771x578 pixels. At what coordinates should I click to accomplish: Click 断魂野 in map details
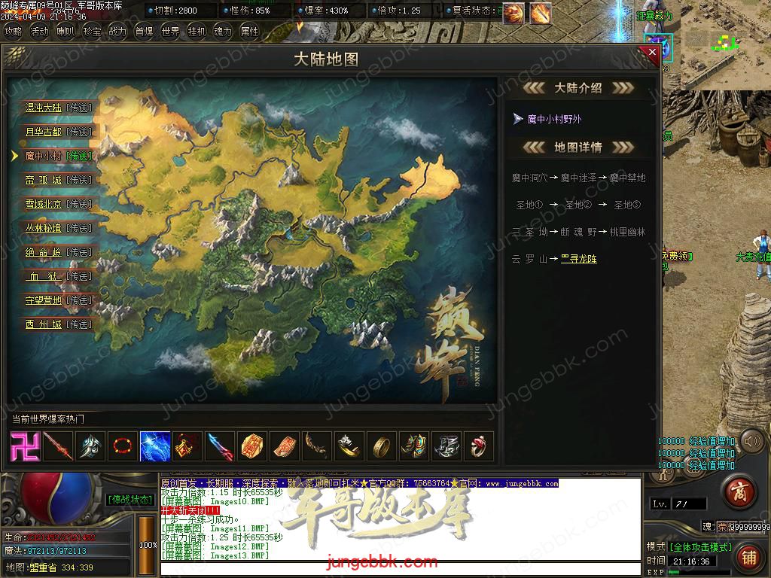click(x=579, y=232)
